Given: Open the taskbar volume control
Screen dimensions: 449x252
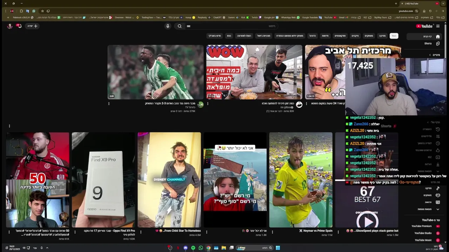Looking at the screenshot, I should click(x=24, y=248).
